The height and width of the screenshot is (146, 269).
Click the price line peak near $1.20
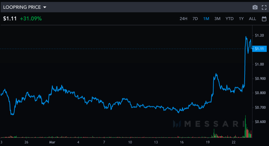click(x=246, y=37)
